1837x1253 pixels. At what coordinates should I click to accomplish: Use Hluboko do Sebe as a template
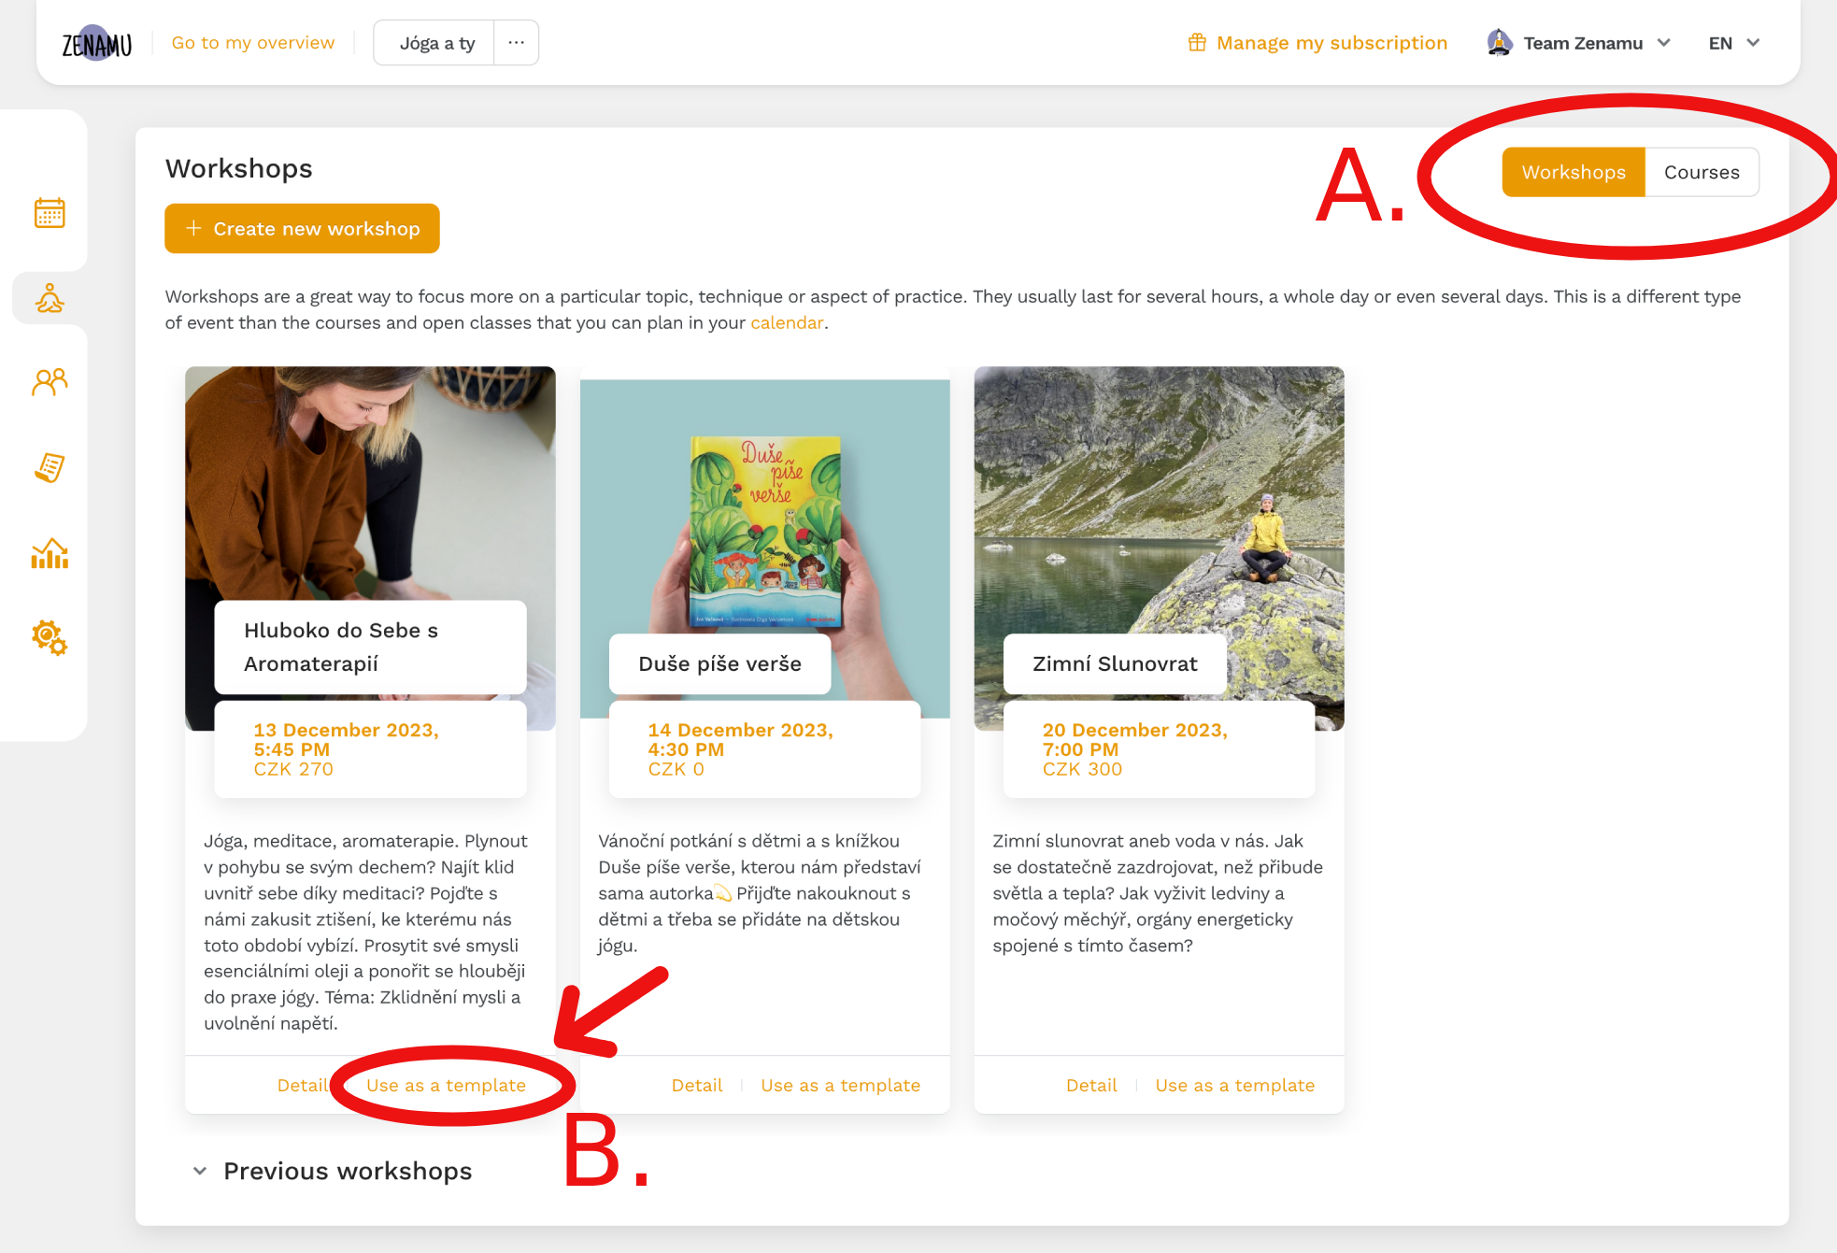446,1086
